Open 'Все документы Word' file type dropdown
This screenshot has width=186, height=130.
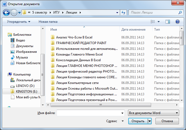(154, 113)
